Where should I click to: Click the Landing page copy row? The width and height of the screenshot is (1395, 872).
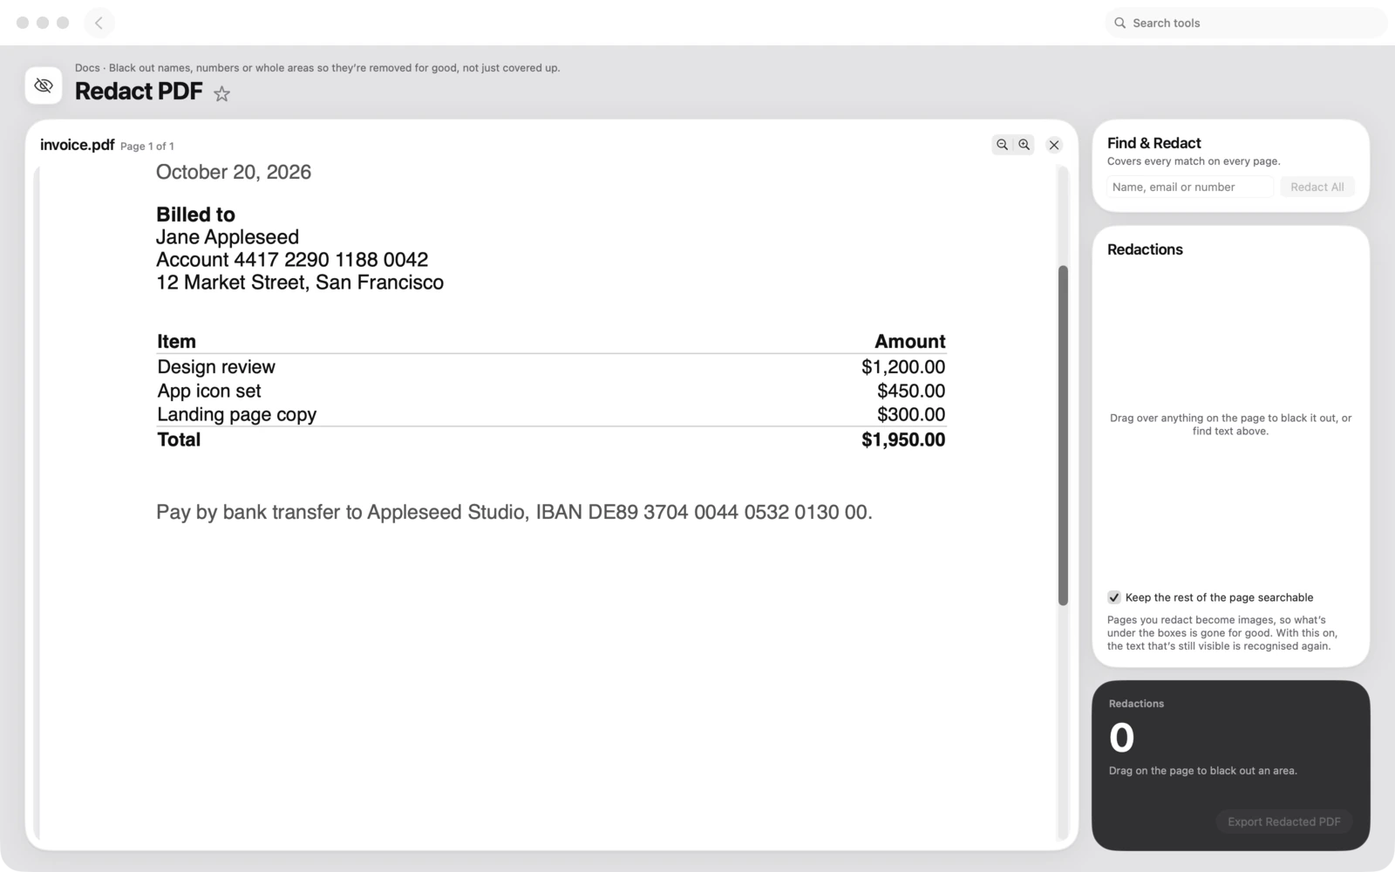[551, 414]
